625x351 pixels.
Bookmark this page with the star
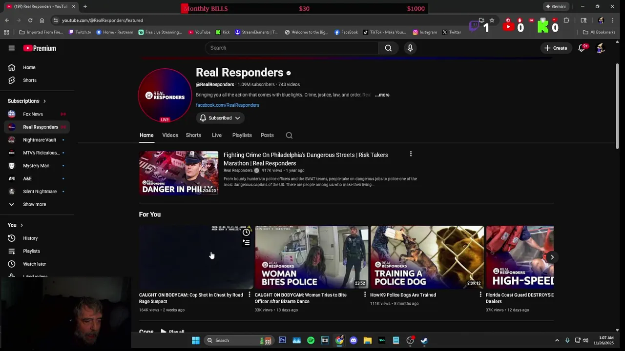[492, 20]
